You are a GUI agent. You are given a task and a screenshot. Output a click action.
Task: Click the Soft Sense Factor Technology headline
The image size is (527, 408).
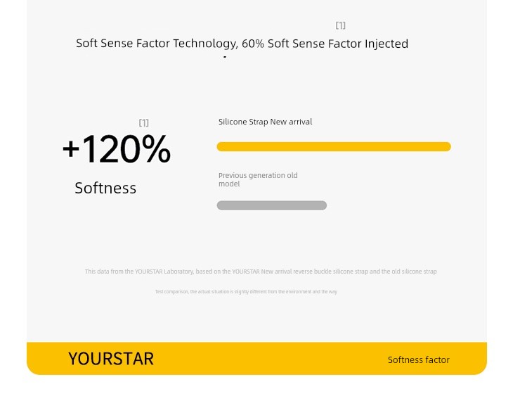(242, 44)
